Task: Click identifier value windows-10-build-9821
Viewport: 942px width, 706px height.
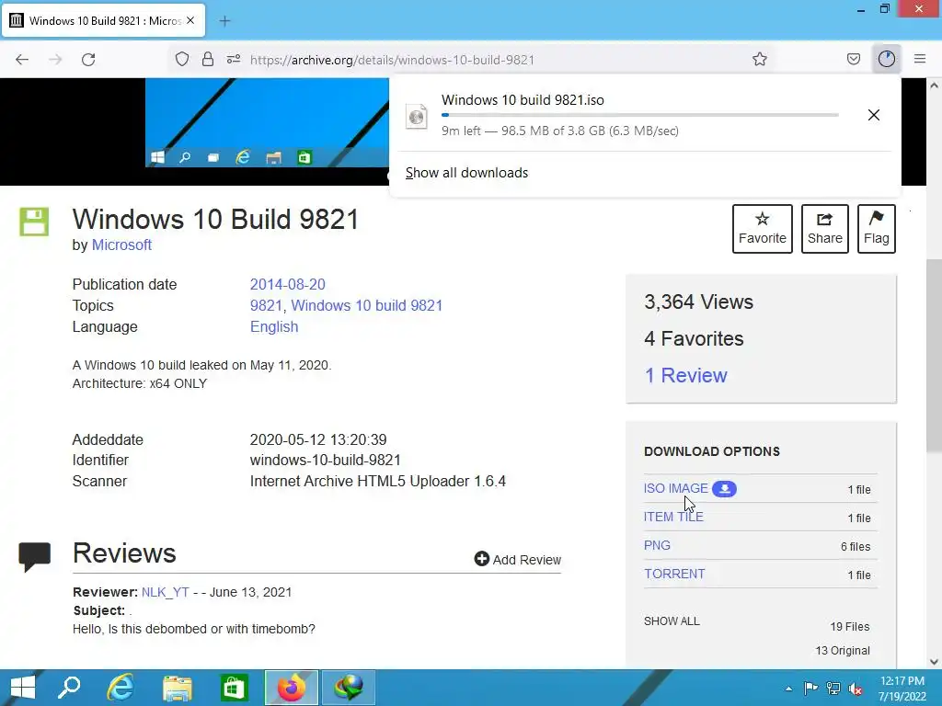Action: click(x=325, y=460)
